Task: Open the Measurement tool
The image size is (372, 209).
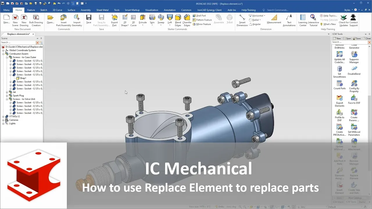Action: coord(274,19)
